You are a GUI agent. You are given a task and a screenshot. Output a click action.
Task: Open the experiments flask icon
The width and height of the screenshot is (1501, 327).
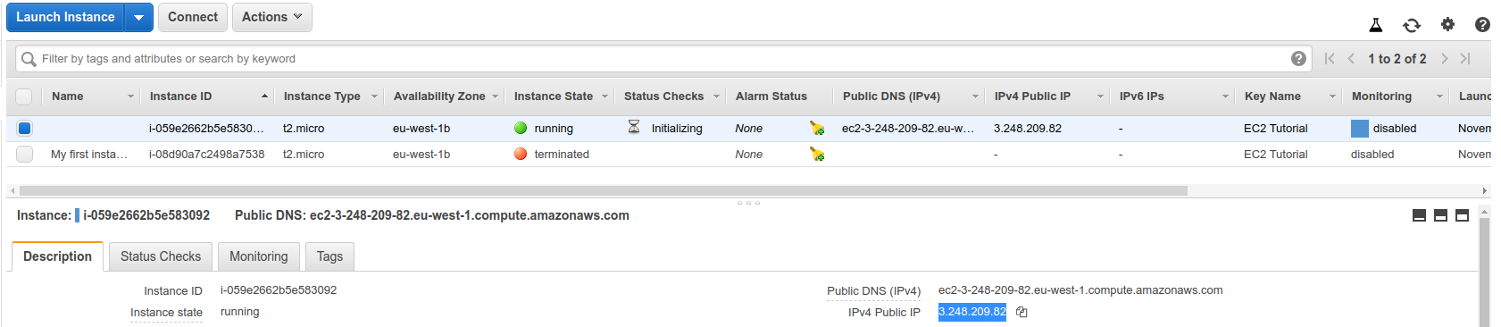pyautogui.click(x=1376, y=25)
